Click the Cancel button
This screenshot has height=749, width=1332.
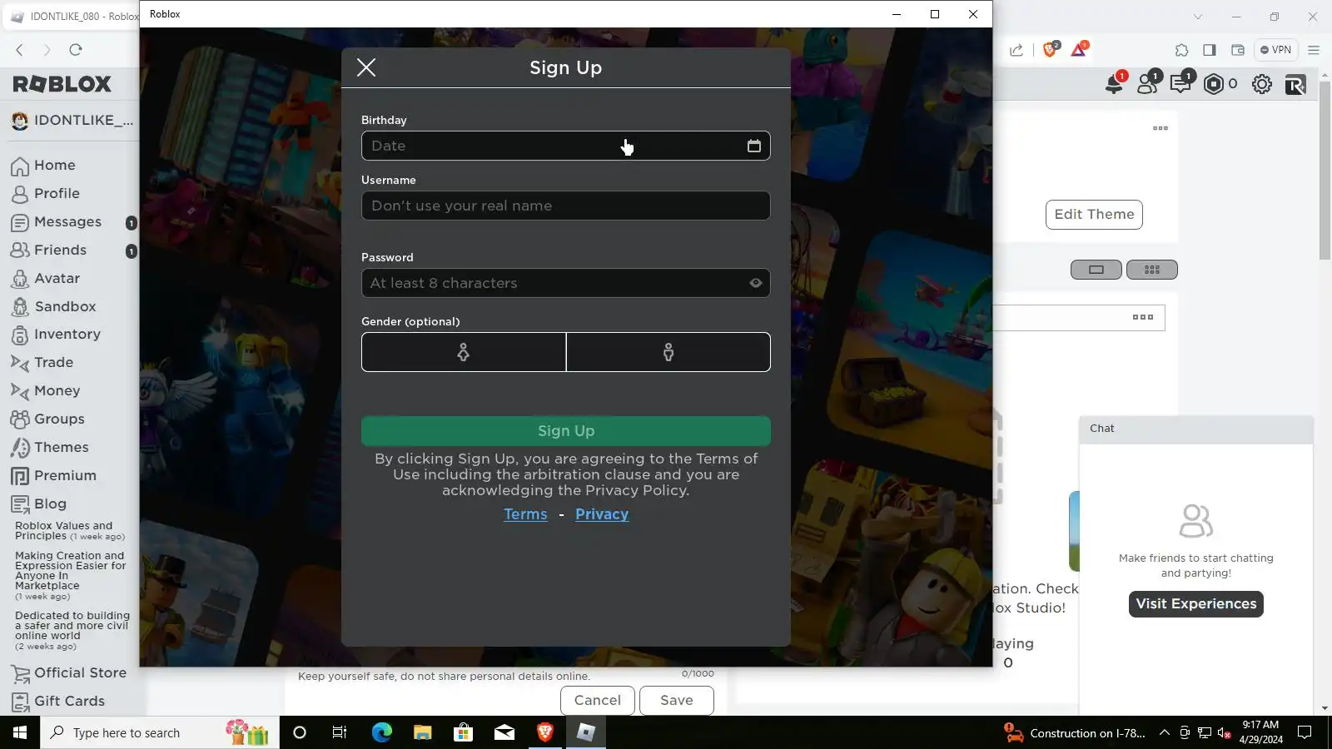coord(598,701)
